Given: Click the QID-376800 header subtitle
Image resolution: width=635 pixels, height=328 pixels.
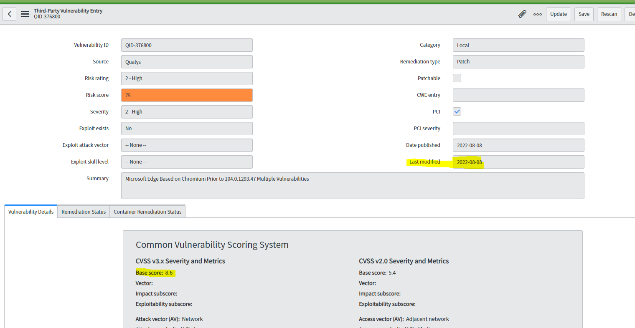Looking at the screenshot, I should coord(47,17).
